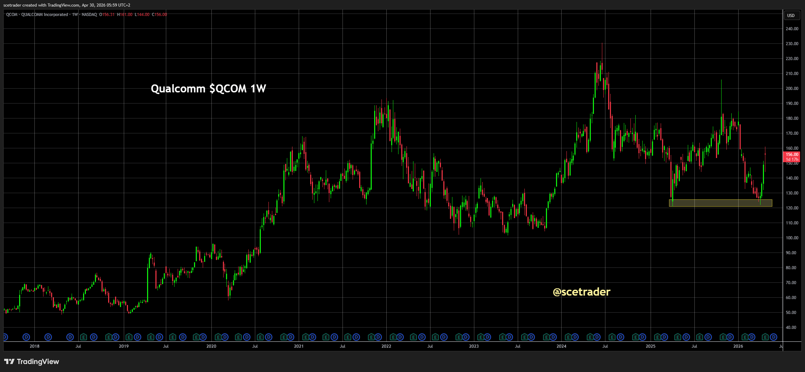
Task: Click the TradingView logo in the footer
Action: (32, 362)
